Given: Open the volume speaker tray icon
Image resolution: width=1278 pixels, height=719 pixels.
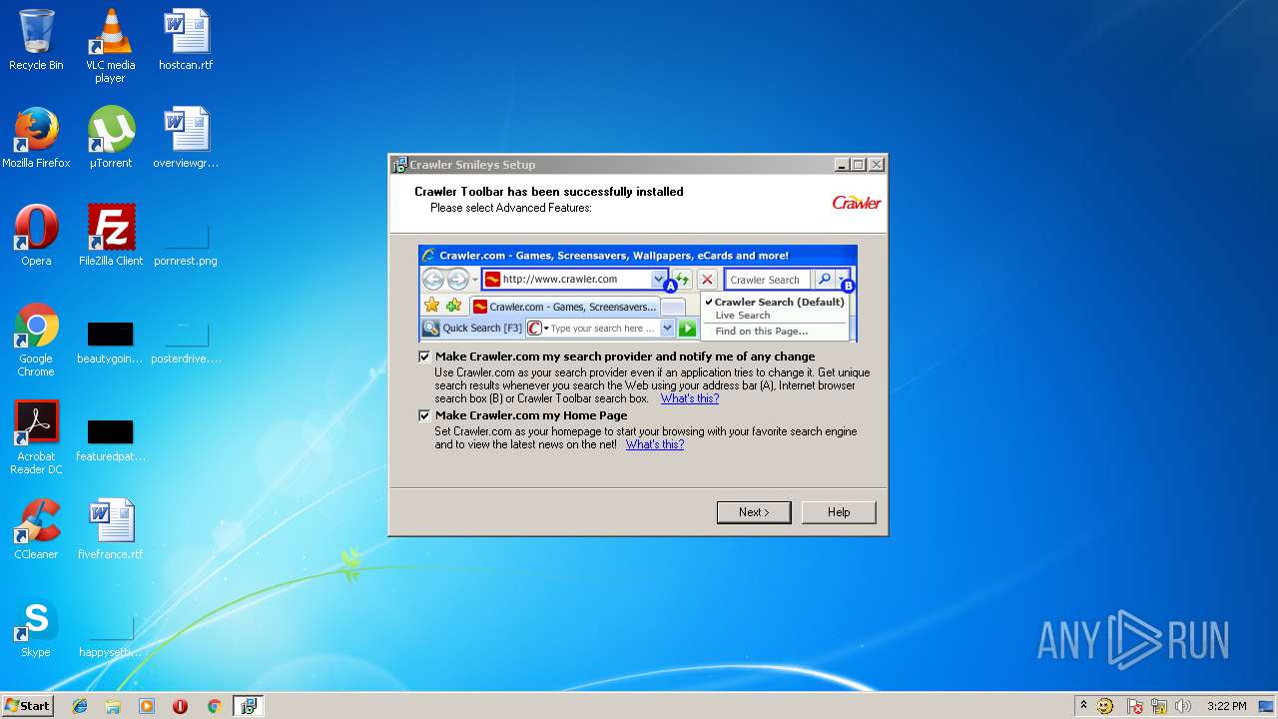Looking at the screenshot, I should point(1183,706).
